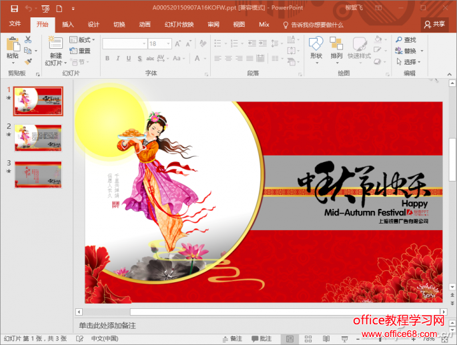Image resolution: width=457 pixels, height=345 pixels.
Task: Click the Copy icon
Action: click(28, 51)
